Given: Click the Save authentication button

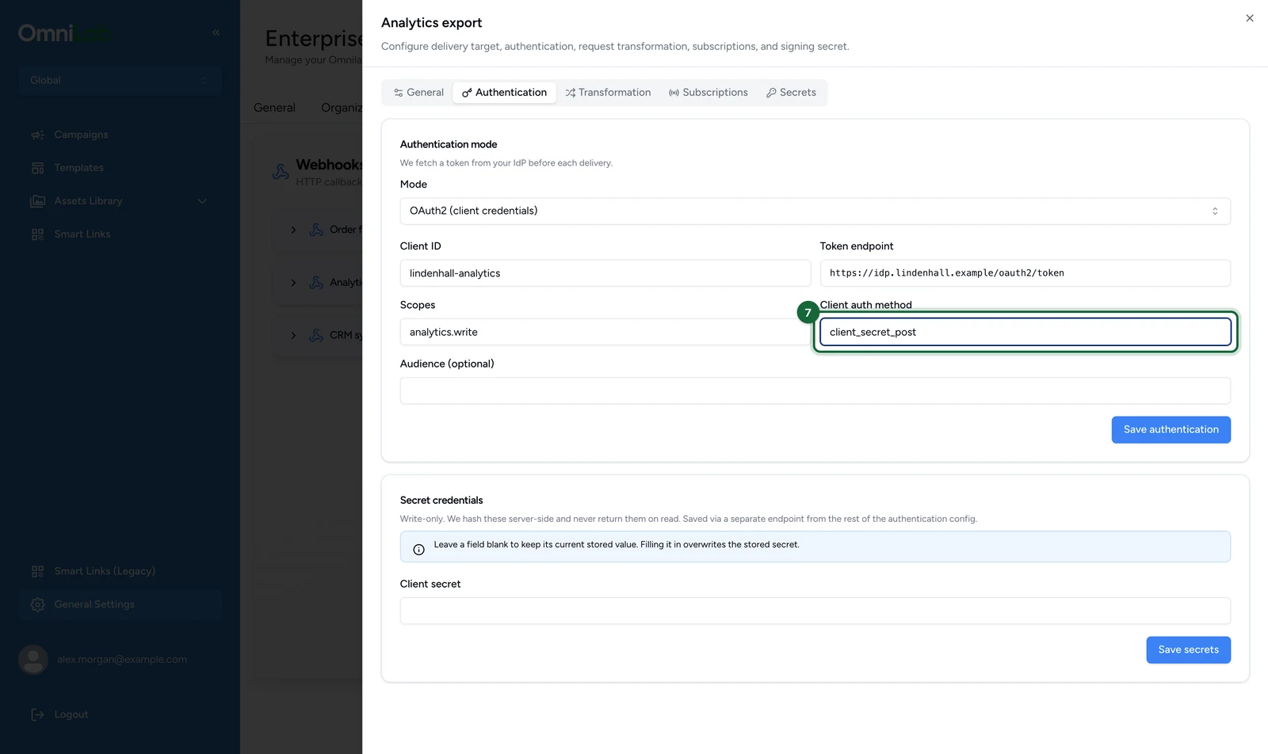Looking at the screenshot, I should tap(1171, 430).
